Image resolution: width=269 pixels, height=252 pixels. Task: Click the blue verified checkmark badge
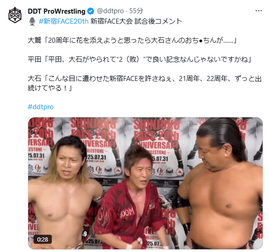[90, 11]
